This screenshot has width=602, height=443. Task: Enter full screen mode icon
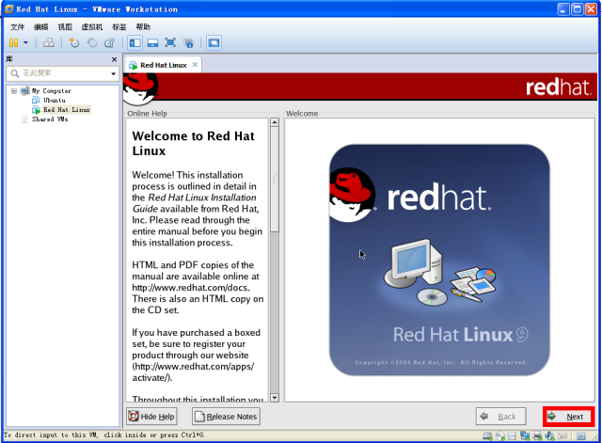point(170,42)
